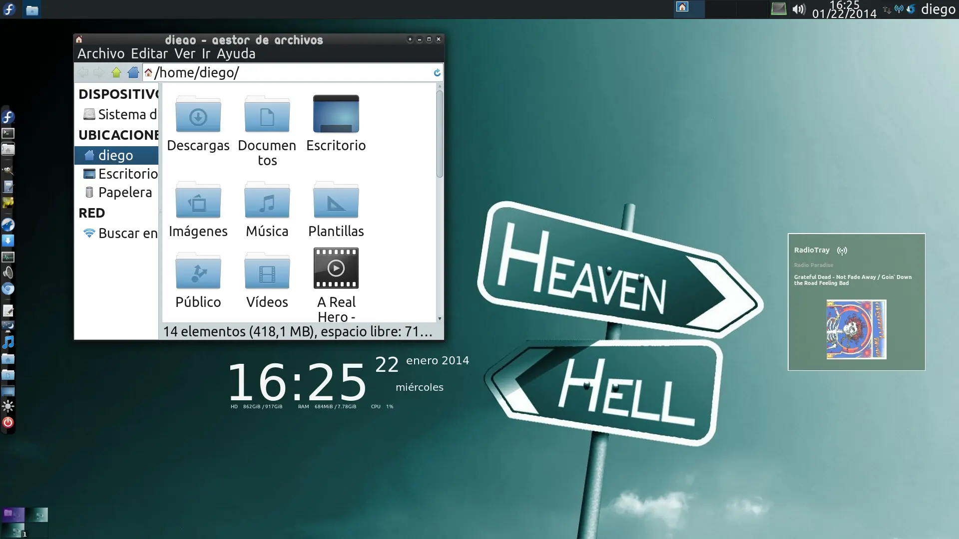Open the volume icon in top panel
This screenshot has height=539, width=959.
(799, 9)
